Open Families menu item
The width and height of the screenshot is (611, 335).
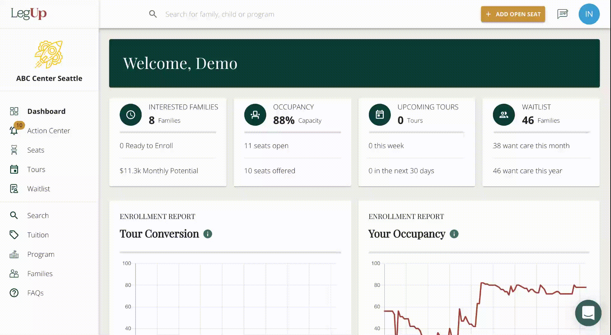pyautogui.click(x=40, y=274)
